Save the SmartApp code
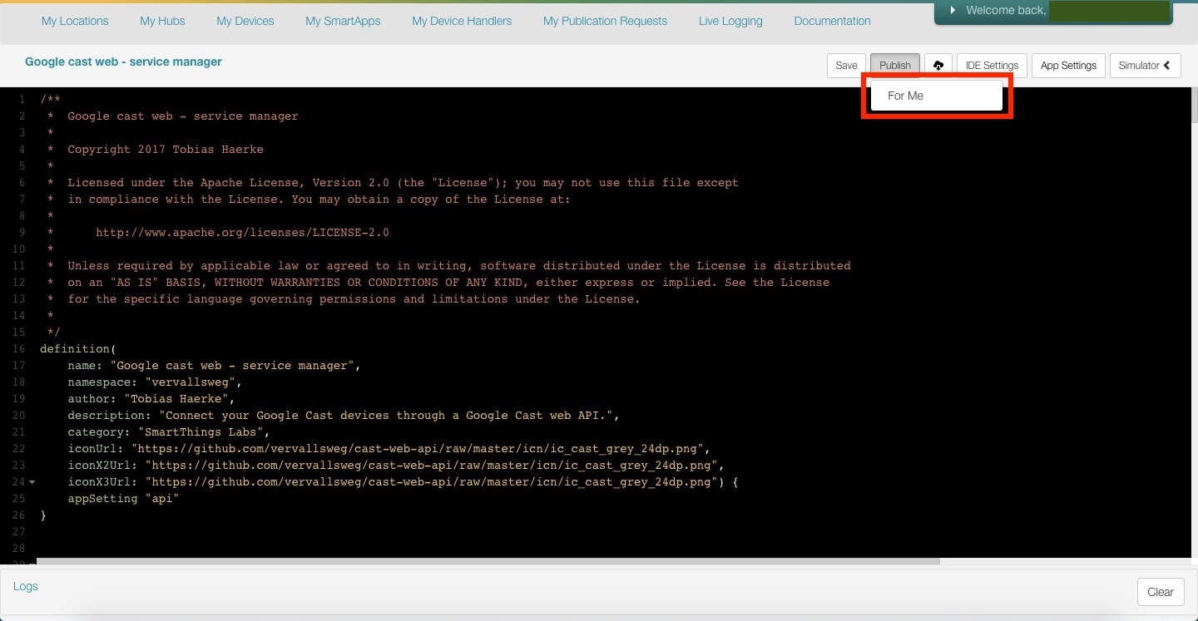 coord(846,66)
